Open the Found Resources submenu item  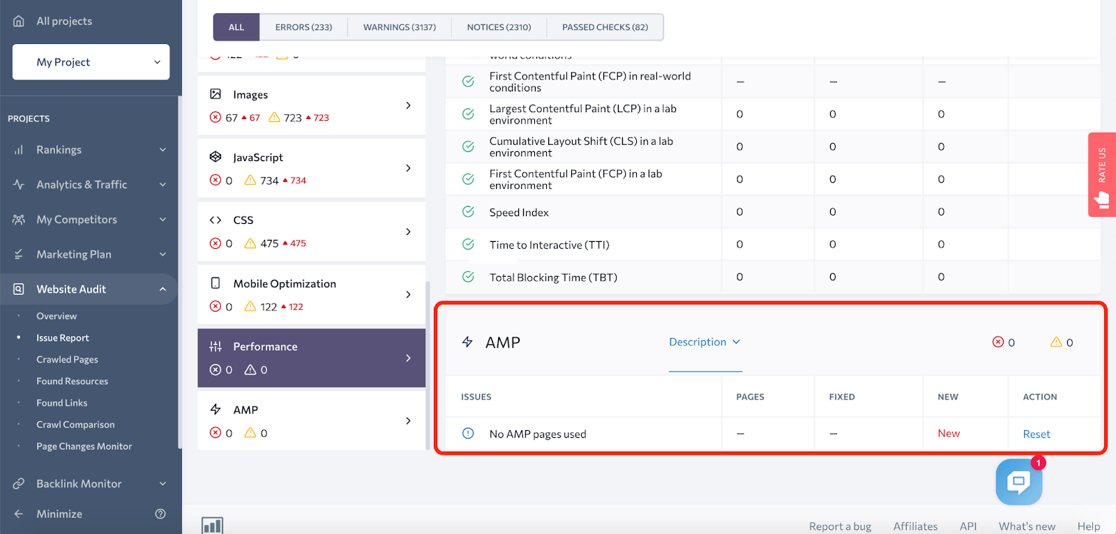pyautogui.click(x=72, y=381)
